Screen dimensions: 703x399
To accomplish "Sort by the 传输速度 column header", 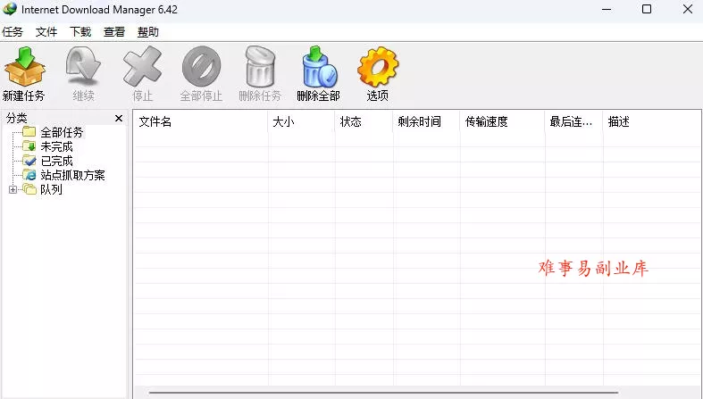I will [x=502, y=121].
